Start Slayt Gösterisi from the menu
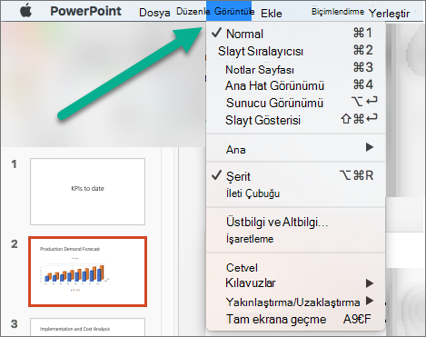 (x=295, y=120)
